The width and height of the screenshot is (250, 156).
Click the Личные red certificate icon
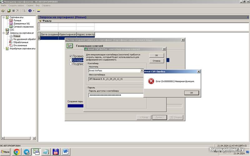(11, 20)
